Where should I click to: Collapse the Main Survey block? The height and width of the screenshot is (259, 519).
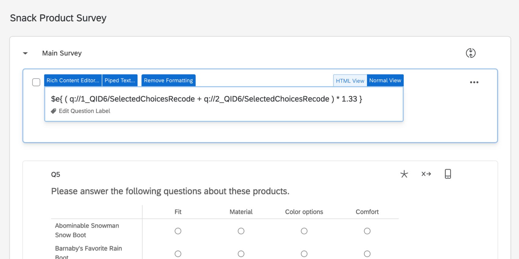click(x=25, y=53)
